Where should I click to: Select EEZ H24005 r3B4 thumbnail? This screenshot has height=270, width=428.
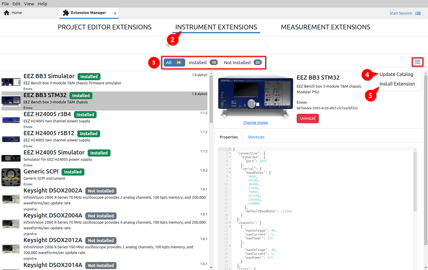coord(11,120)
